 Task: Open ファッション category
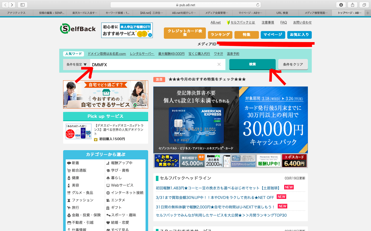[x=80, y=200]
